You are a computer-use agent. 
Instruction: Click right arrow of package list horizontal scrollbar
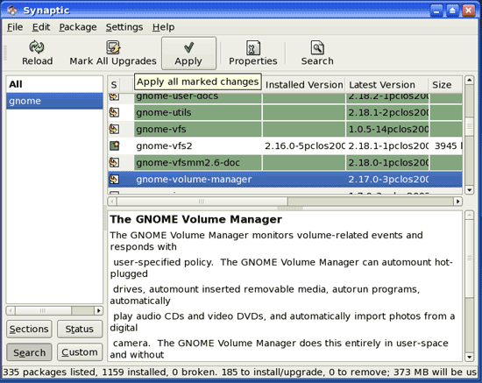[457, 202]
